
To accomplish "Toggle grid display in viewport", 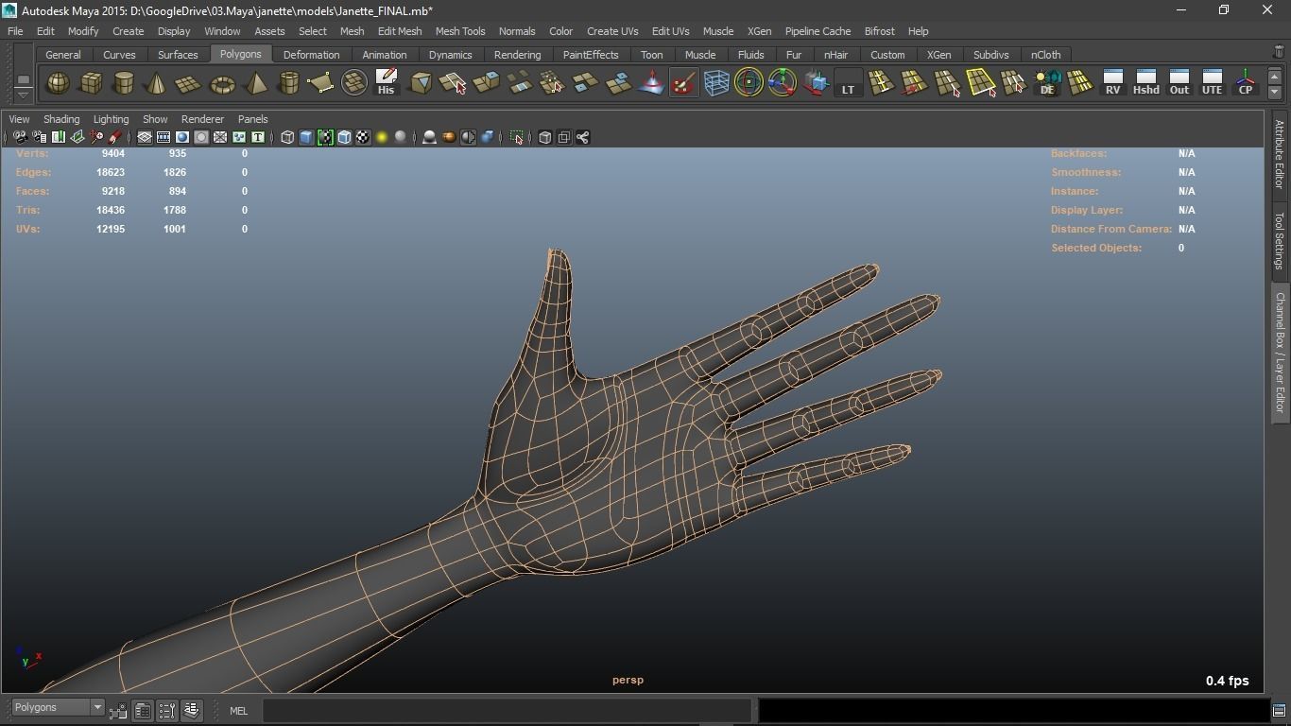I will [145, 138].
